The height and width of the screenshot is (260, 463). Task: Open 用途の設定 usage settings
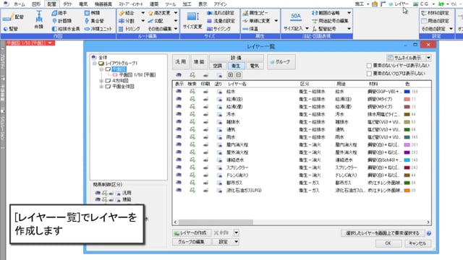click(435, 21)
